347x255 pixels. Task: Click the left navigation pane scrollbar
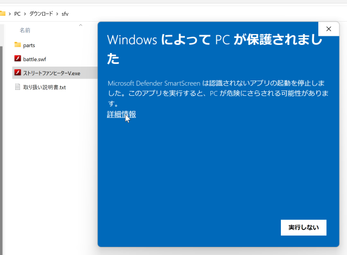click(2, 135)
